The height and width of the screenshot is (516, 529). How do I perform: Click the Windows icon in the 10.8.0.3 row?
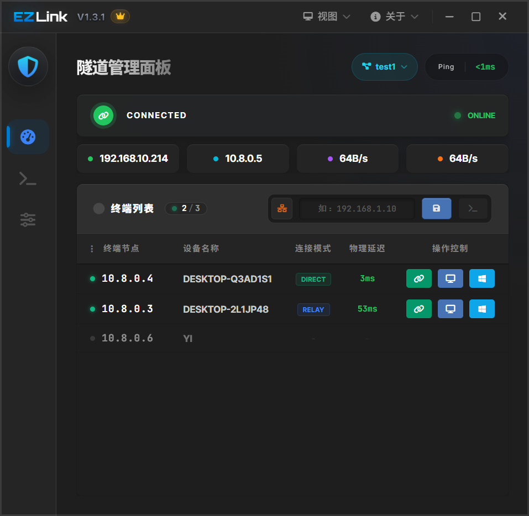[x=481, y=309]
